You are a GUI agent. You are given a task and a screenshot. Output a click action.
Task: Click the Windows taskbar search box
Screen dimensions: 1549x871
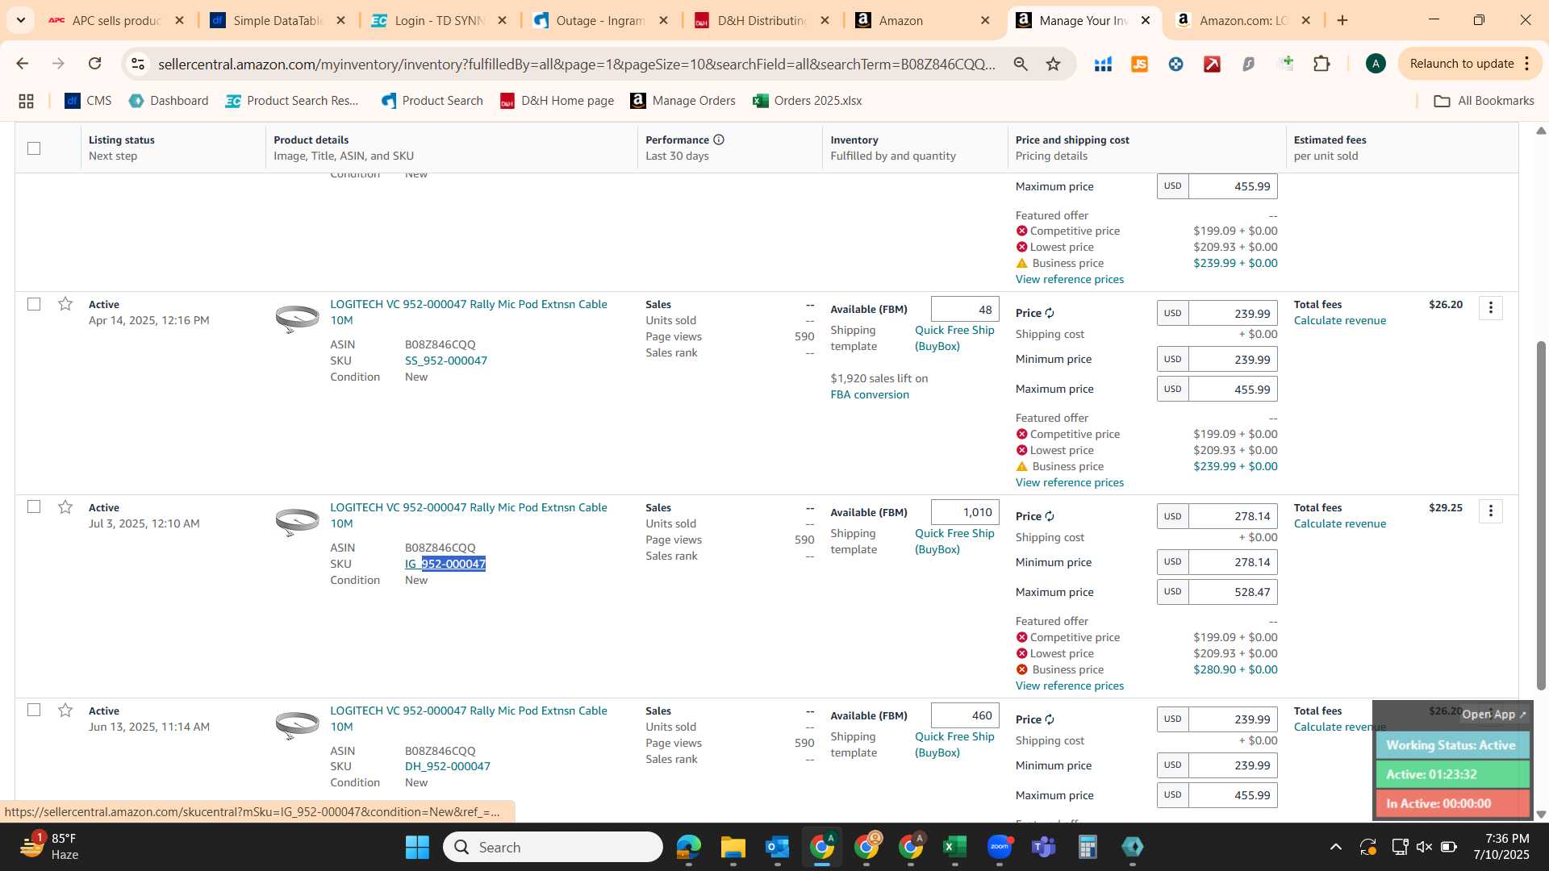(x=553, y=847)
